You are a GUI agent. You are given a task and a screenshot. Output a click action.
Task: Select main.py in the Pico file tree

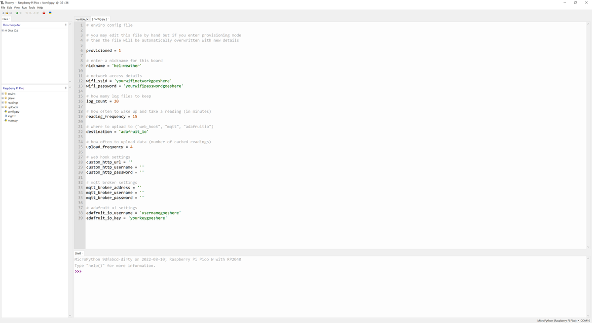[12, 120]
